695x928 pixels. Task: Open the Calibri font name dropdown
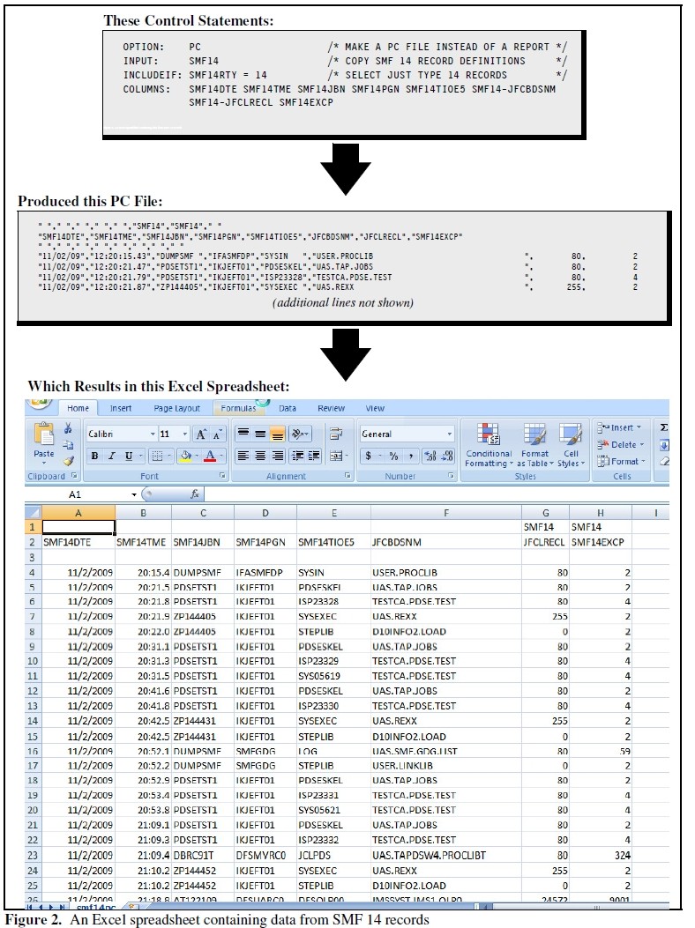click(x=153, y=434)
